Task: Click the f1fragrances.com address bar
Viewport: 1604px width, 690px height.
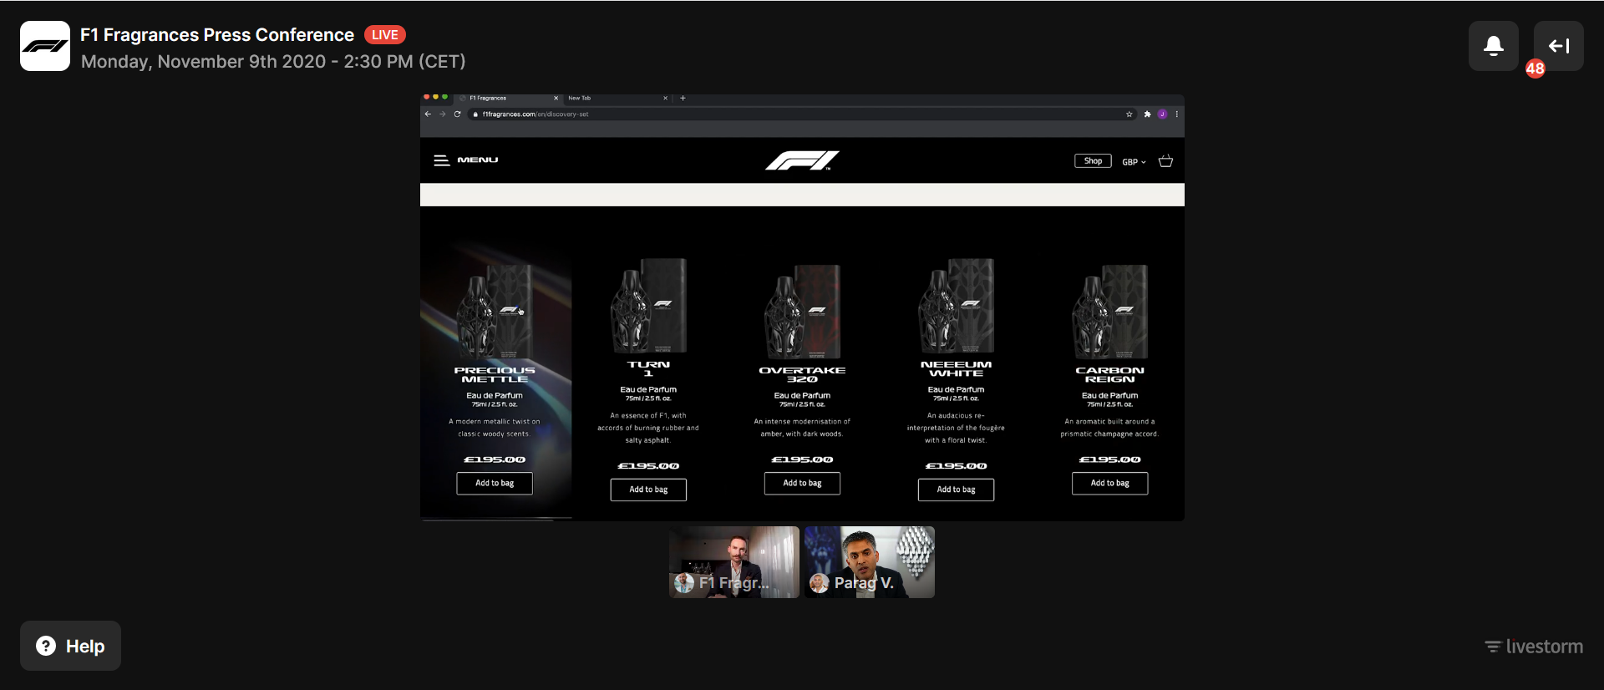Action: point(802,114)
